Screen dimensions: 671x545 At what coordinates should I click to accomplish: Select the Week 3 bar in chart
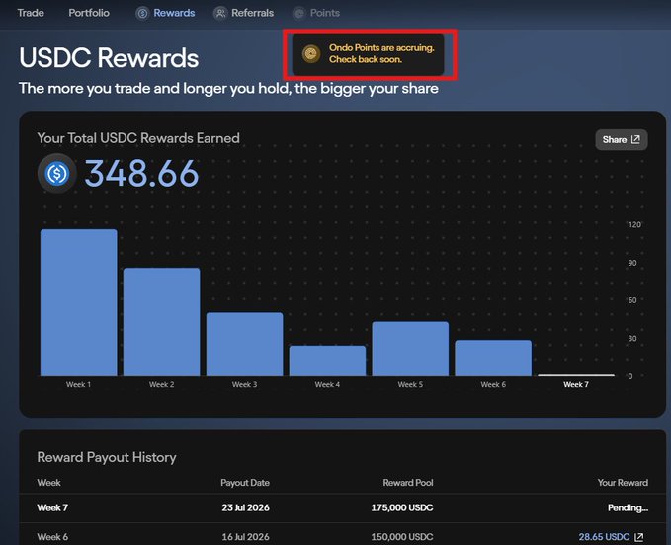point(245,345)
